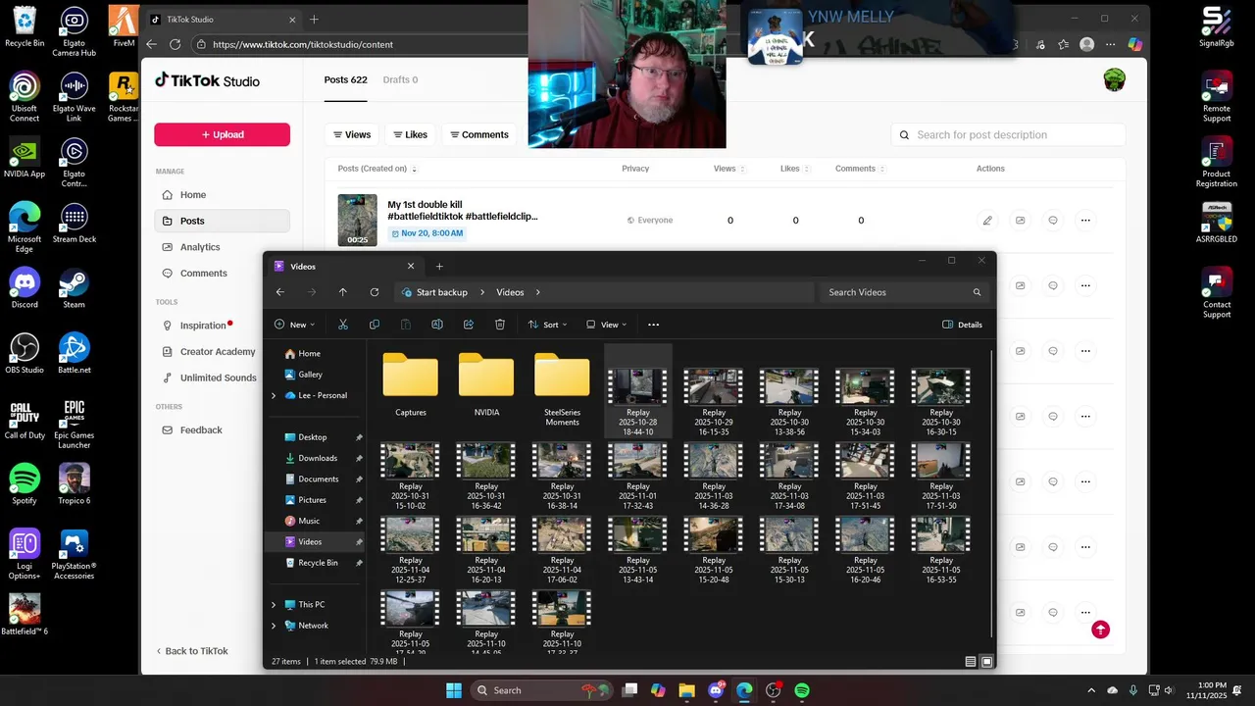Select Pictures in the Explorer navigation pane
This screenshot has width=1255, height=706.
point(312,500)
